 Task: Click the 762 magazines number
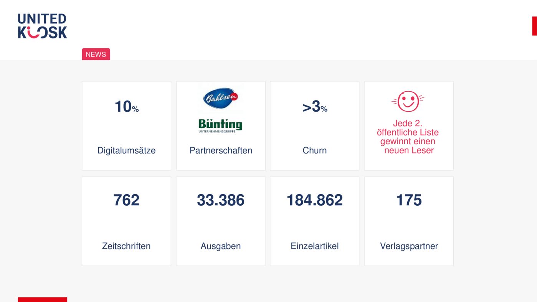pos(126,200)
